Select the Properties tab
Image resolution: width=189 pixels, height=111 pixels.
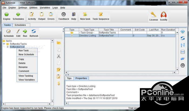pyautogui.click(x=81, y=78)
